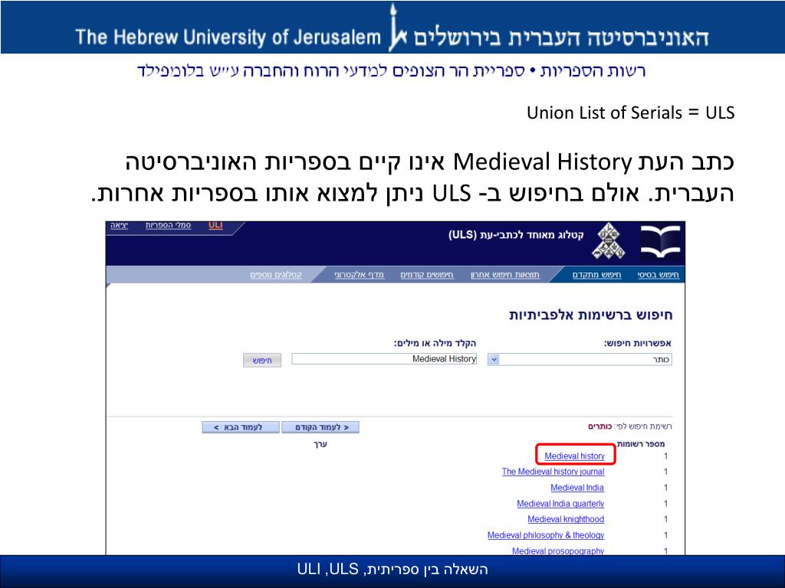This screenshot has width=785, height=588.
Task: Open the חיפוש מתקדם advanced search tab
Action: 596,275
